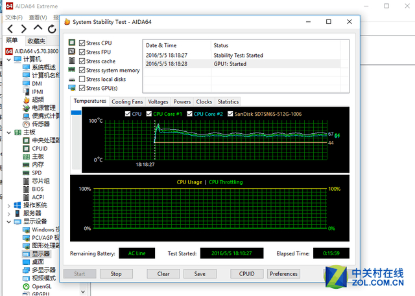The image size is (415, 296).
Task: Switch to the Clocks tab
Action: tap(204, 102)
